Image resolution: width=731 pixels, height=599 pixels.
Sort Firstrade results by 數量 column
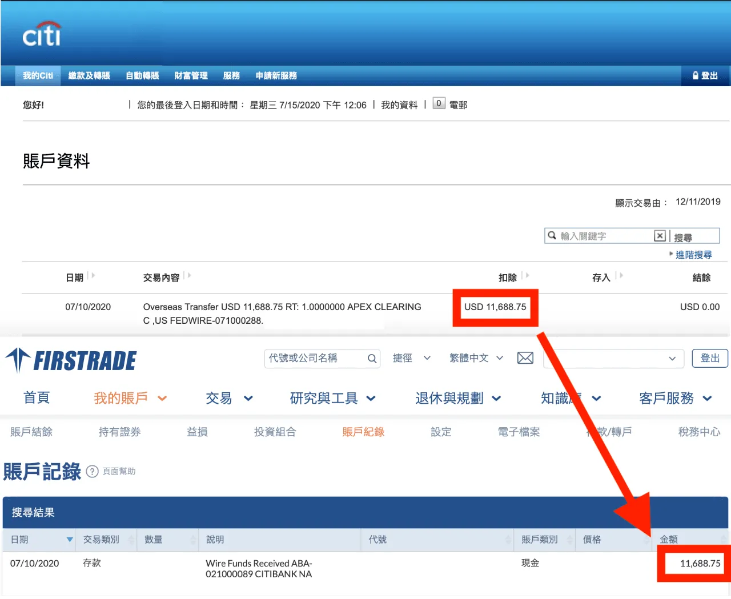click(193, 540)
